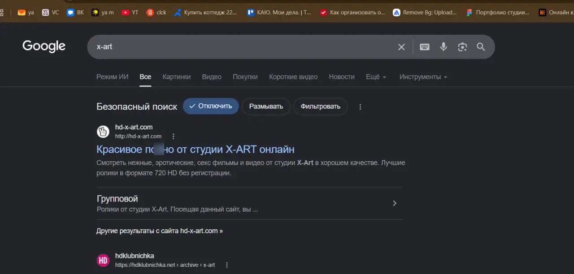Switch to the 'Короткие видео' tab
This screenshot has width=574, height=274.
coord(293,77)
